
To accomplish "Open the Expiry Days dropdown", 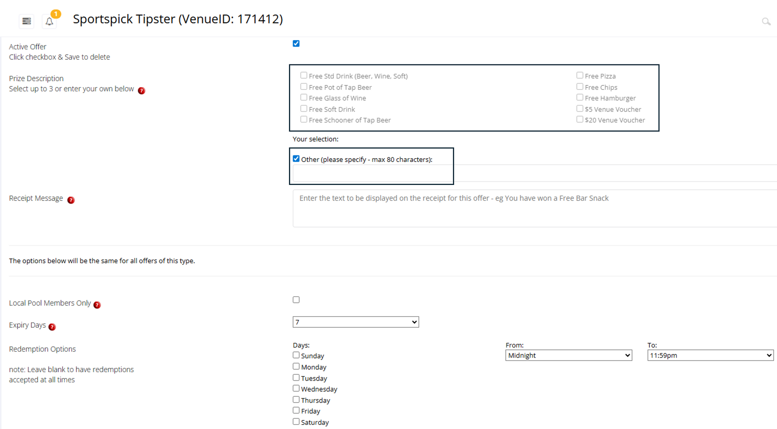I will click(356, 322).
